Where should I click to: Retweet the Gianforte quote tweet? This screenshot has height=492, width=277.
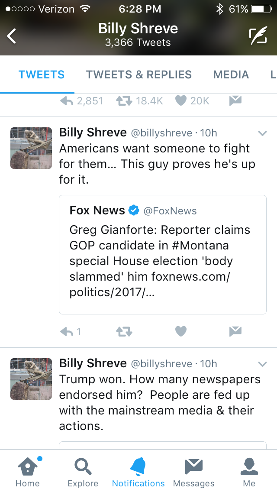124,332
